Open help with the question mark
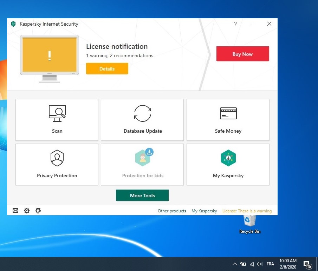Viewport: 318px width, 271px height. (x=235, y=24)
